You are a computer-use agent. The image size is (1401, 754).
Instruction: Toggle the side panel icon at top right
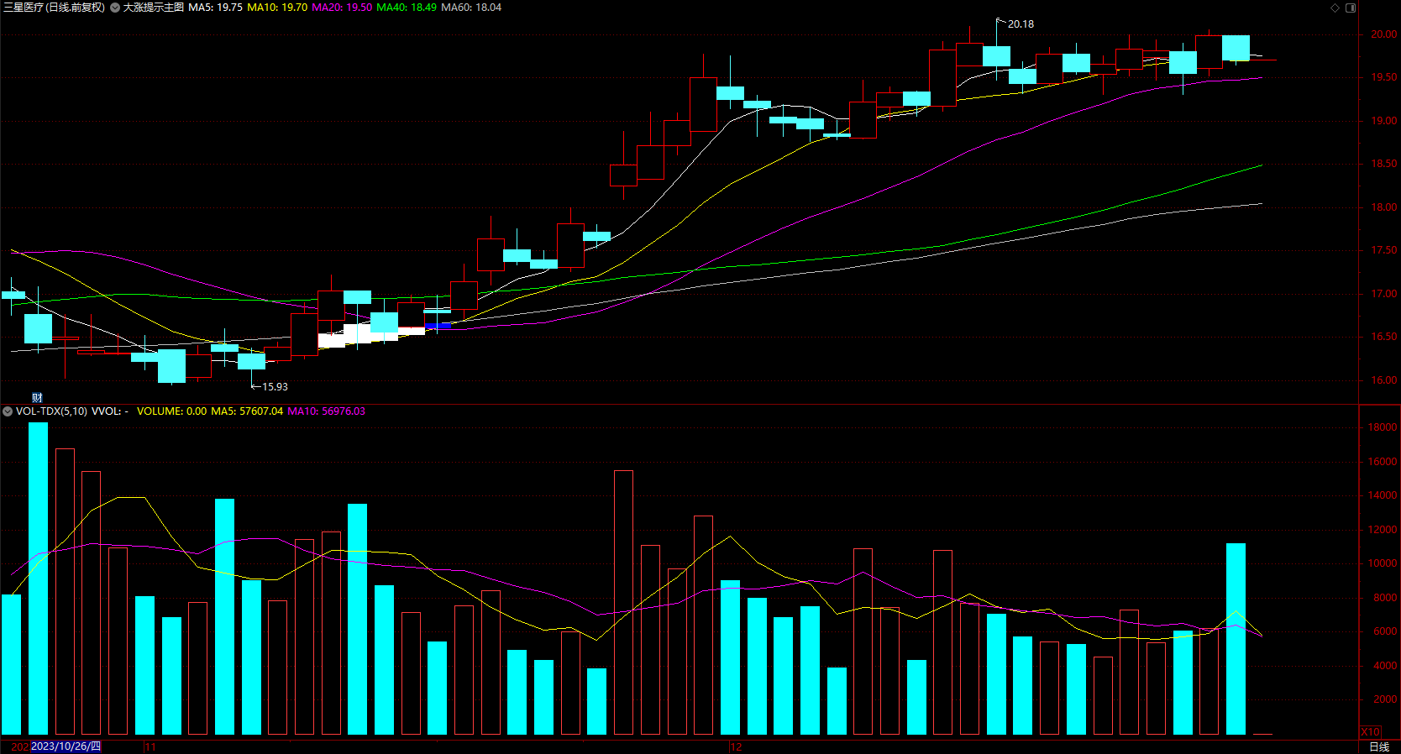[1351, 8]
